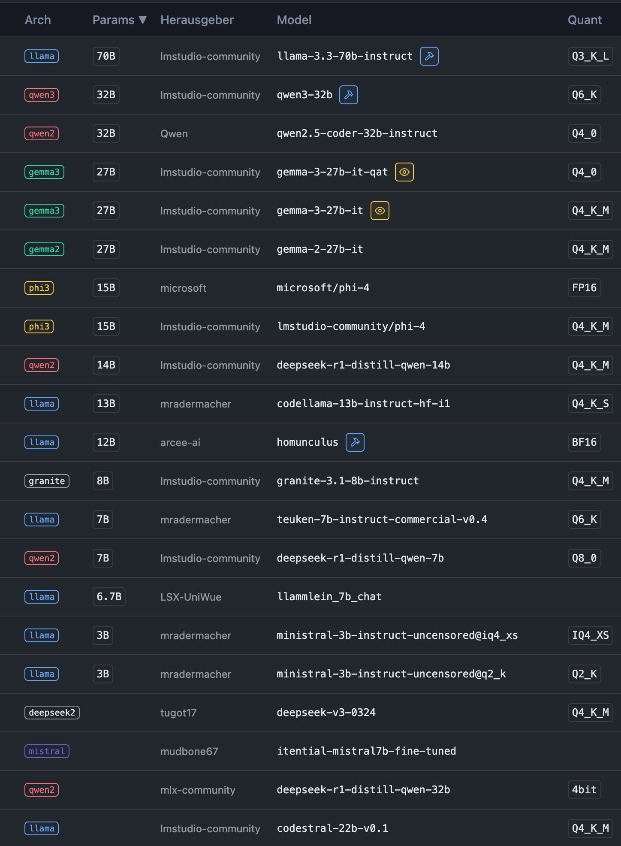Image resolution: width=621 pixels, height=846 pixels.
Task: Click the hammer icon next to qwen3-32b
Action: (x=348, y=95)
